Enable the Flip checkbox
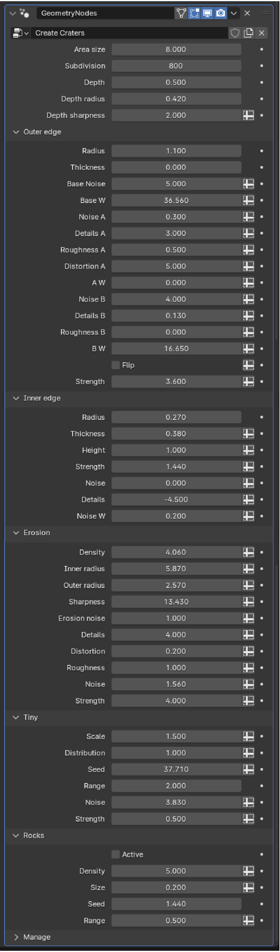The width and height of the screenshot is (280, 952). point(116,365)
